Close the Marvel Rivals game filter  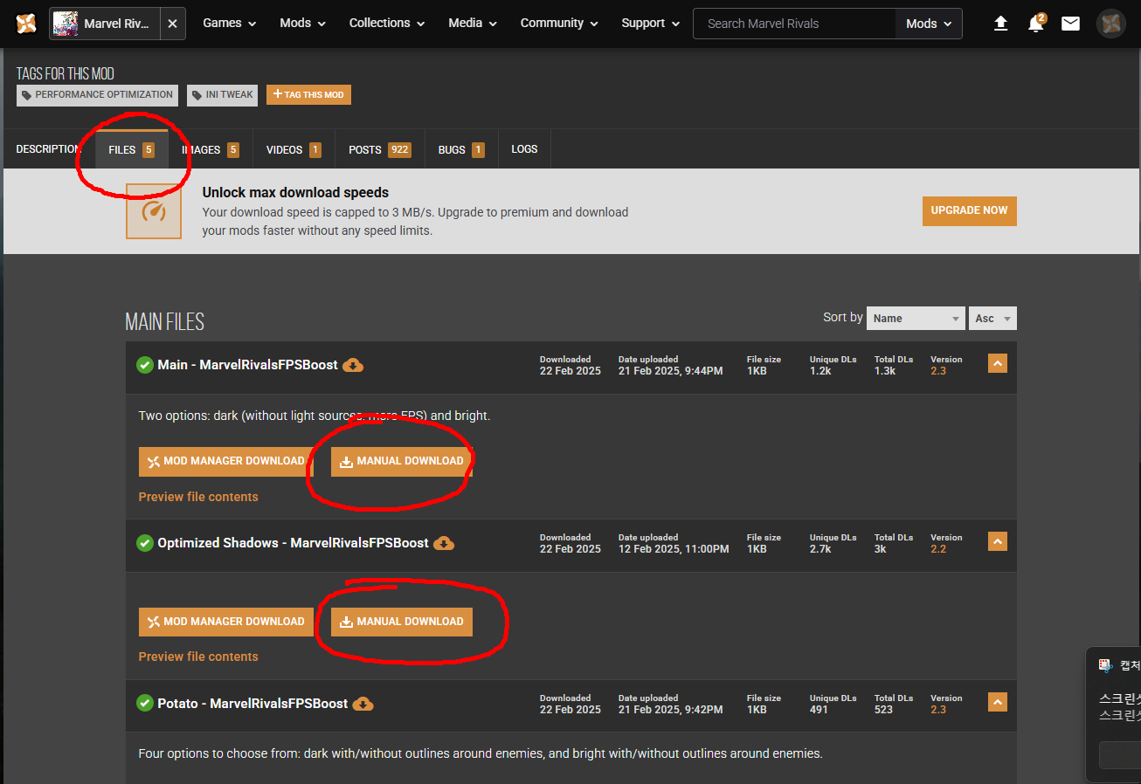pos(173,24)
